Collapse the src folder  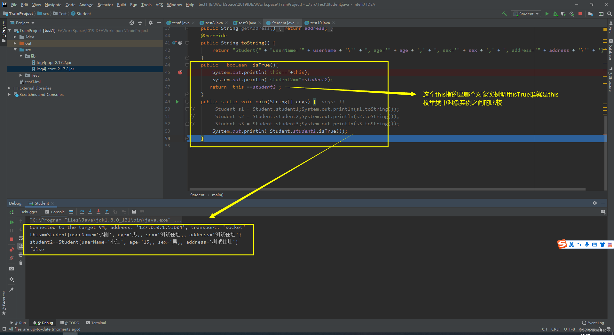(x=15, y=50)
